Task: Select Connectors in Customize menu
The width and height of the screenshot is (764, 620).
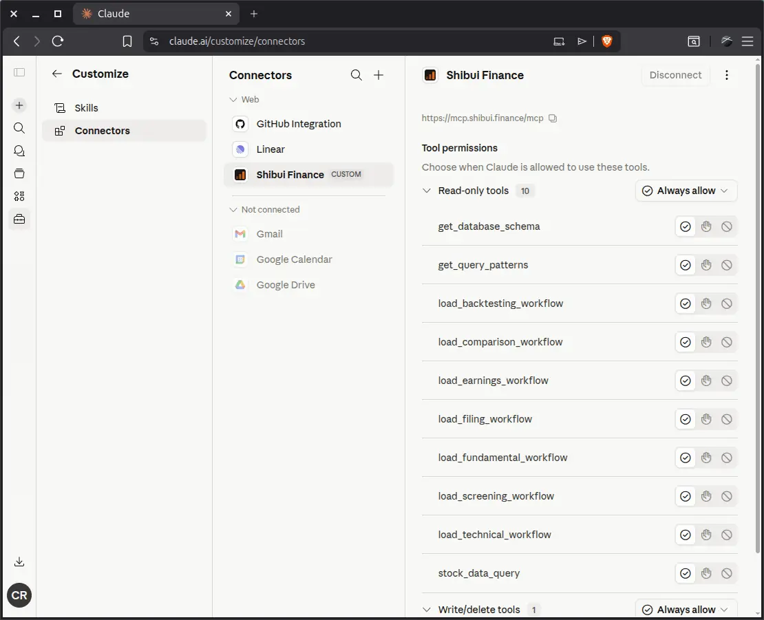Action: click(125, 131)
